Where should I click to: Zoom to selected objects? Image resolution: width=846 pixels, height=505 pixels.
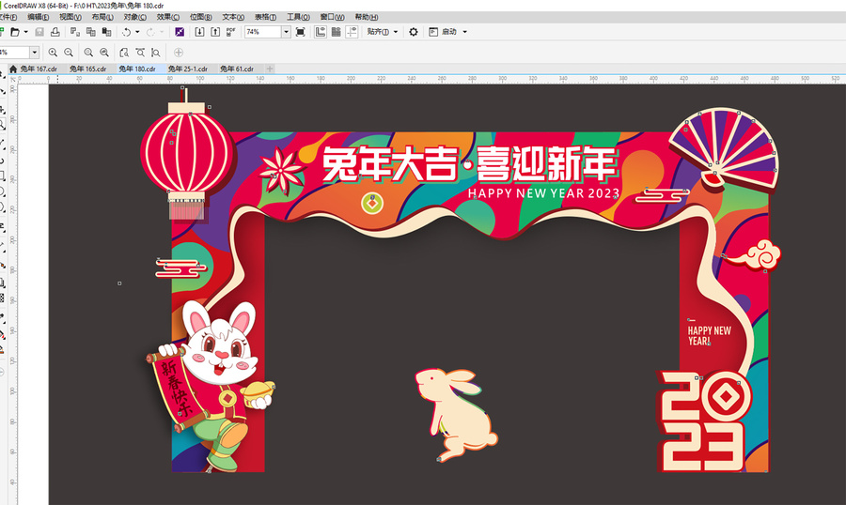click(x=88, y=53)
